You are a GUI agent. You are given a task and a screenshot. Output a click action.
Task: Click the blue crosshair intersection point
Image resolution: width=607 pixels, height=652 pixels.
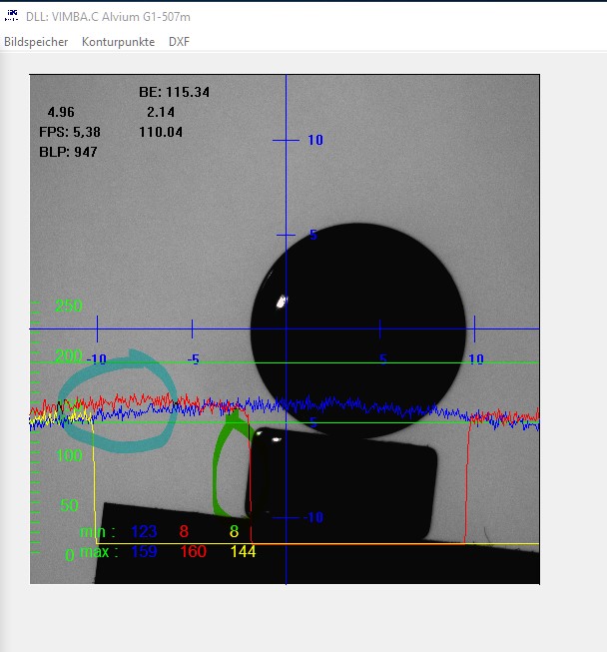[287, 328]
